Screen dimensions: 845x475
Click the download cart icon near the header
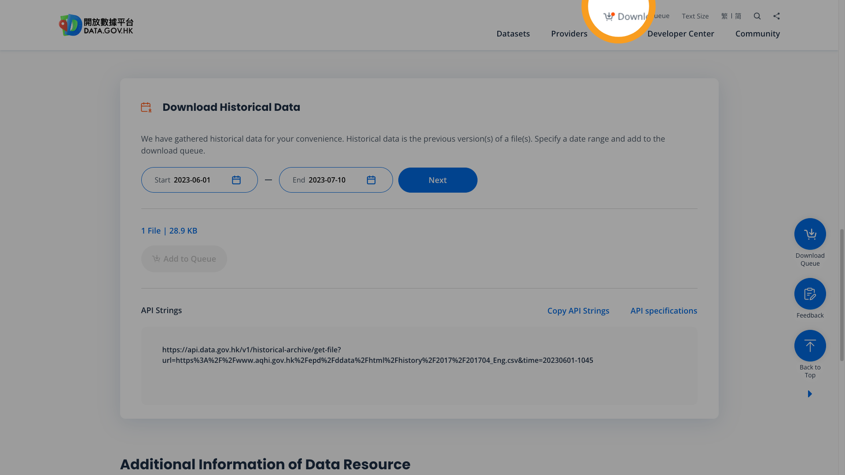609,16
